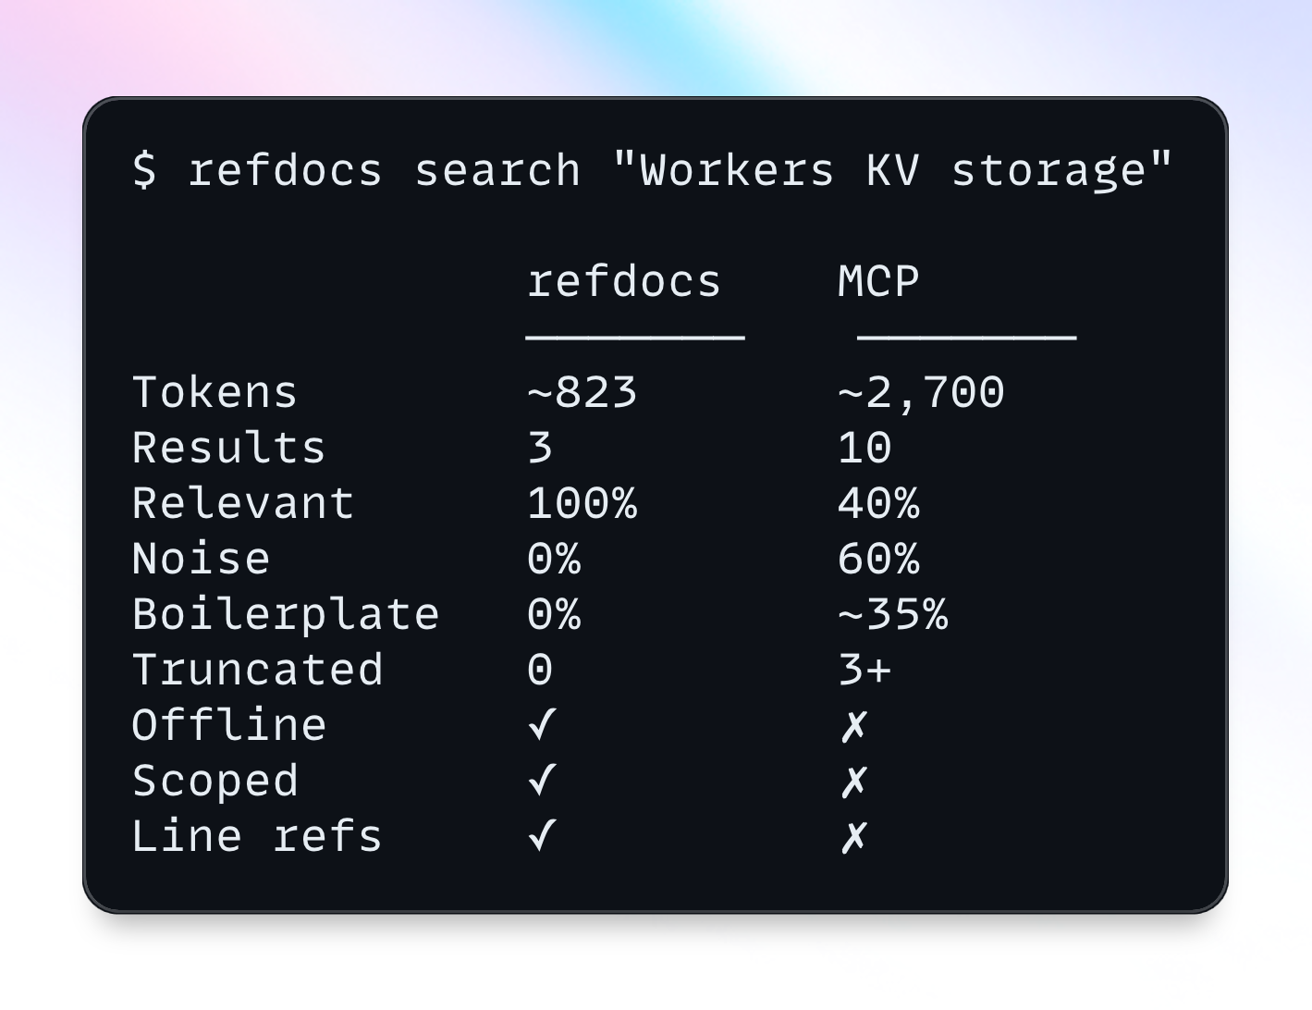This screenshot has height=1010, width=1312.
Task: Click the Truncated 3+ value
Action: pos(864,670)
